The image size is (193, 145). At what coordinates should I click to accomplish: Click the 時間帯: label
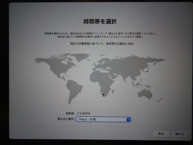pyautogui.click(x=70, y=114)
